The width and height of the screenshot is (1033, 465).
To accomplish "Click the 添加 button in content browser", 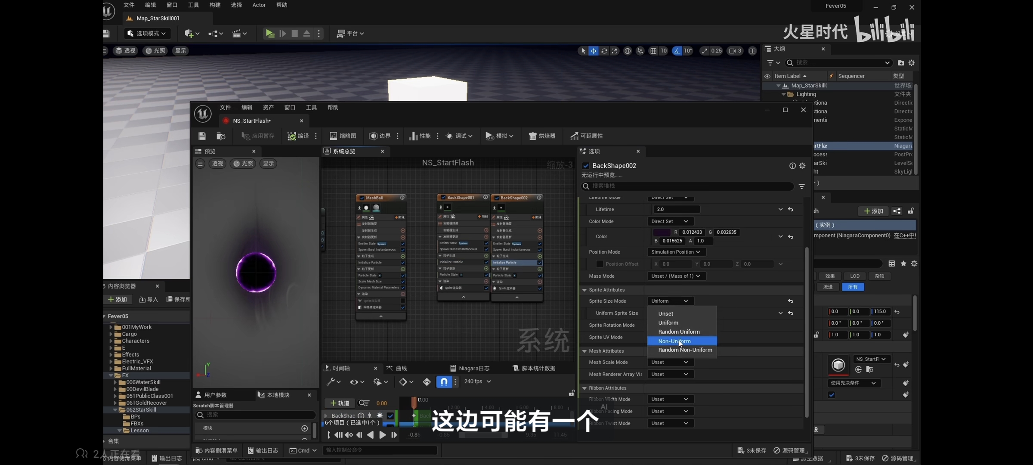I will pos(118,299).
